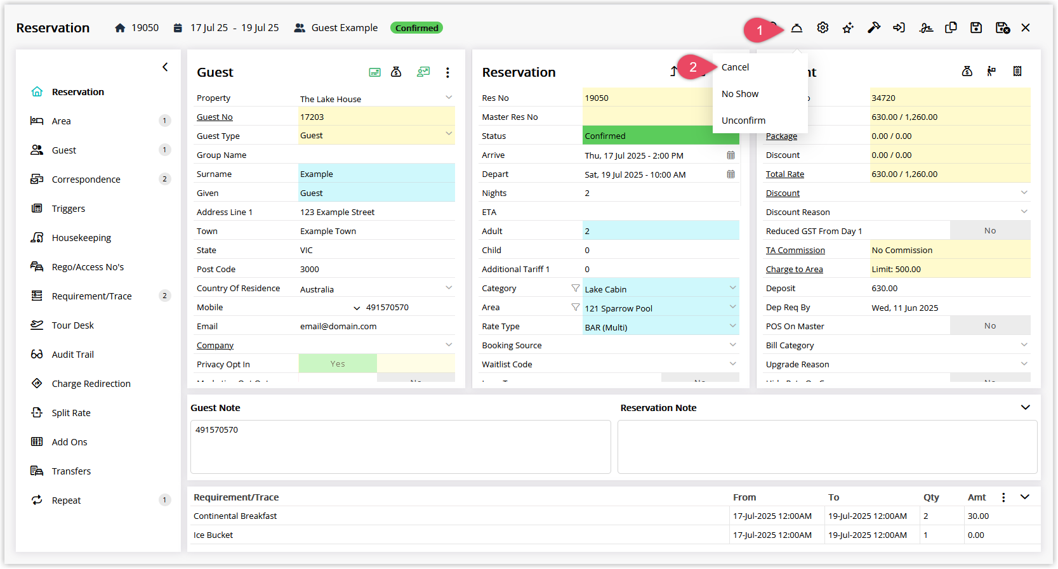Viewport: 1058px width, 569px height.
Task: Click the signature icon in toolbar
Action: (926, 28)
